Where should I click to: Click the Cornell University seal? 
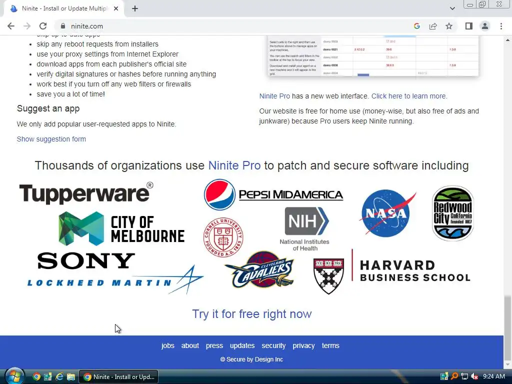click(223, 237)
